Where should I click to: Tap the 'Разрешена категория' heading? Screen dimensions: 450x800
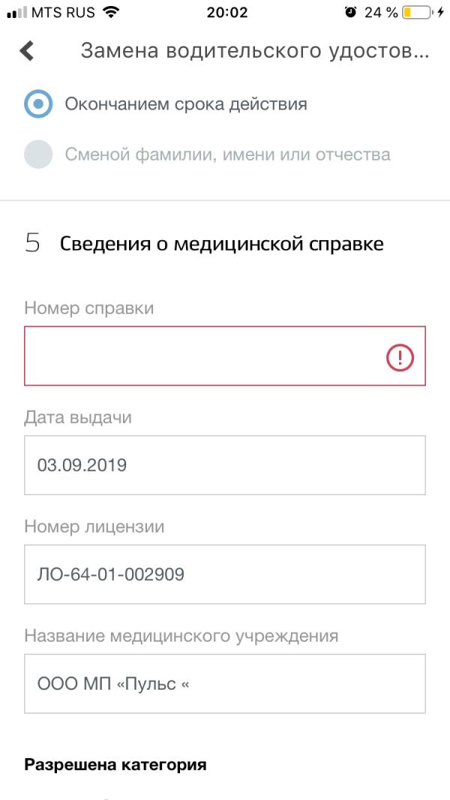pos(115,765)
